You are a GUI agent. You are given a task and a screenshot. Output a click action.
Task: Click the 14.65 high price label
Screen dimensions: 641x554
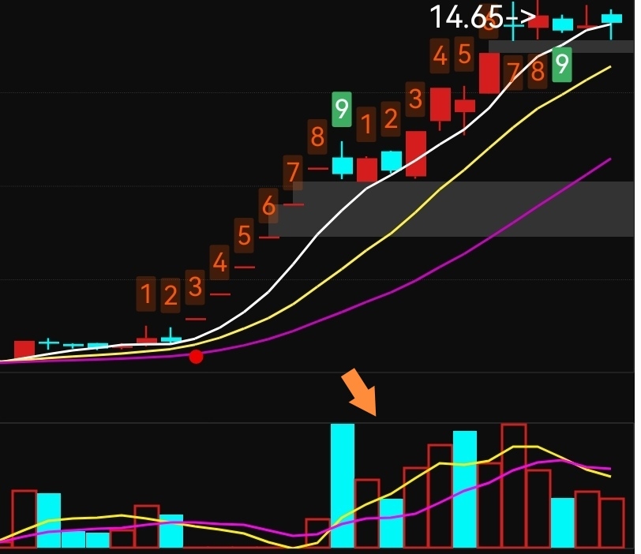pyautogui.click(x=482, y=17)
